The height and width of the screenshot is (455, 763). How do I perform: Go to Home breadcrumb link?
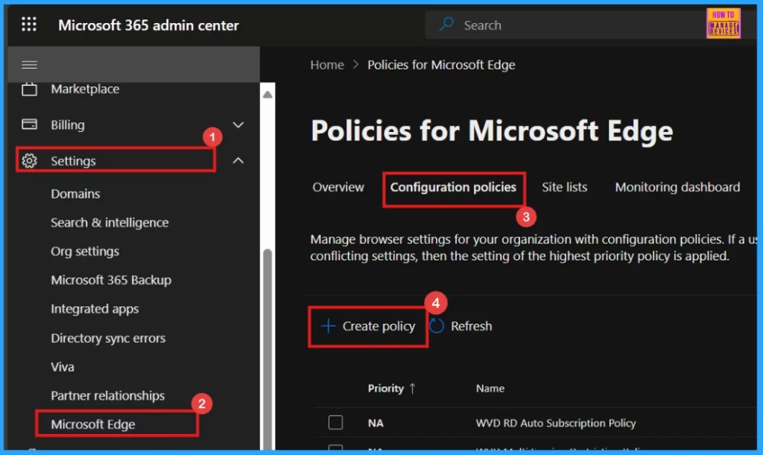coord(327,65)
